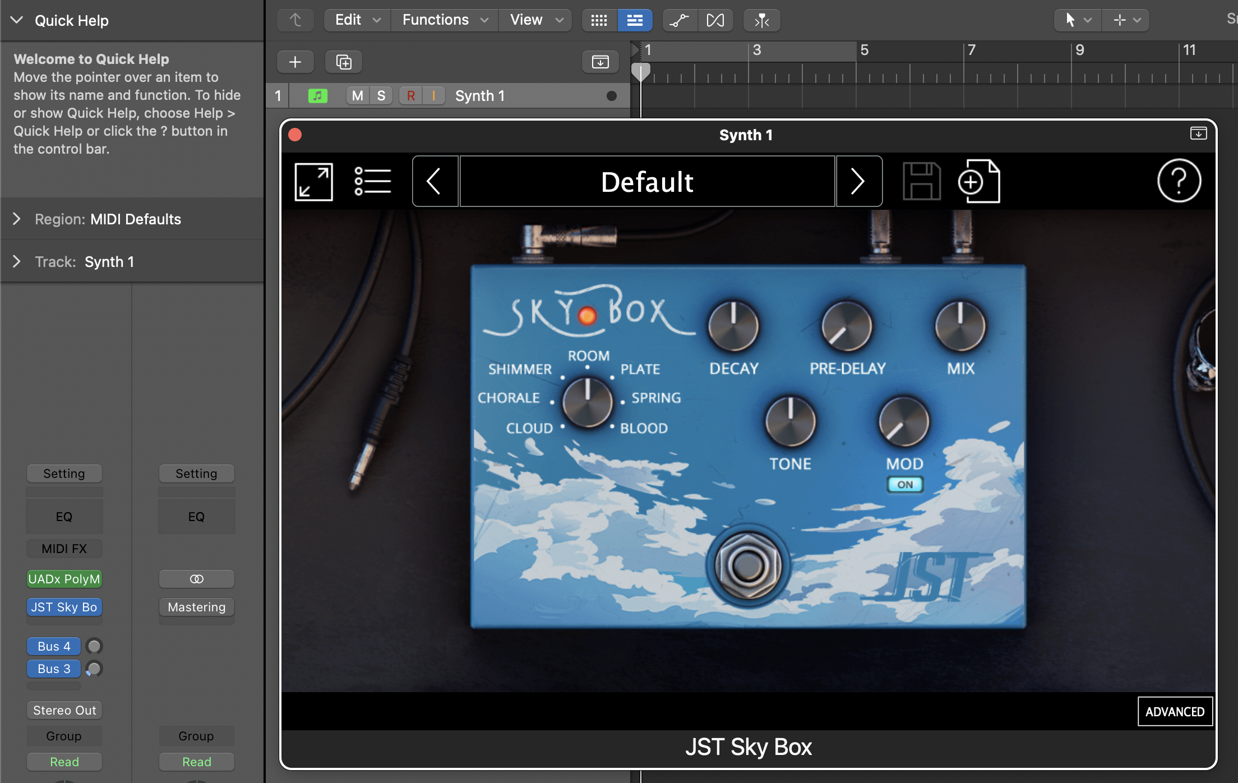Record-enable the Synth 1 track
The height and width of the screenshot is (783, 1238).
coord(410,96)
